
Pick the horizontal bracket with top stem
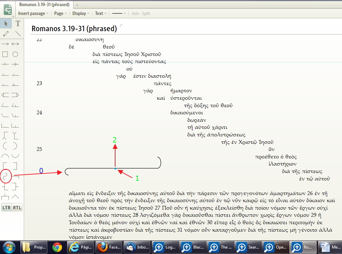[x=5, y=197]
